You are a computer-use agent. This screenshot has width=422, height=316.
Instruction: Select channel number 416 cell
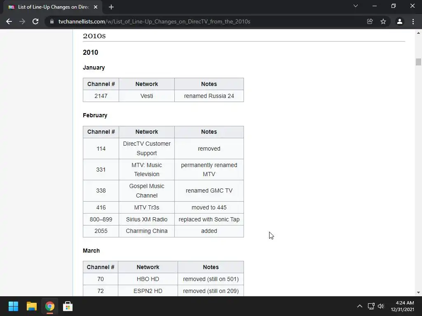click(x=101, y=207)
